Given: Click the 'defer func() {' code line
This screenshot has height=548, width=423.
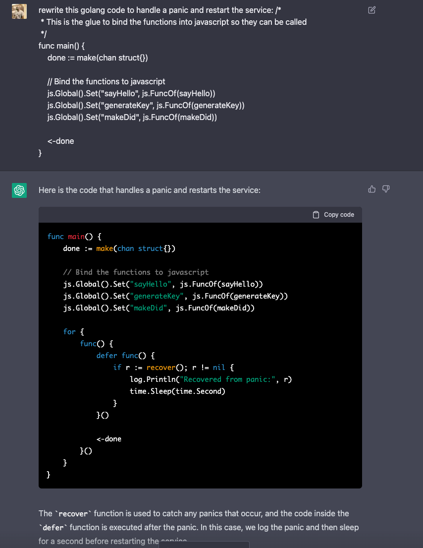Looking at the screenshot, I should pos(126,356).
